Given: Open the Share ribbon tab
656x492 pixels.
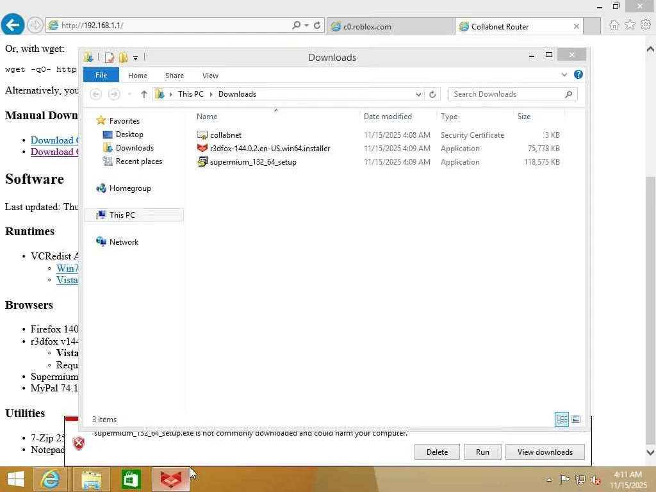Looking at the screenshot, I should tap(174, 76).
